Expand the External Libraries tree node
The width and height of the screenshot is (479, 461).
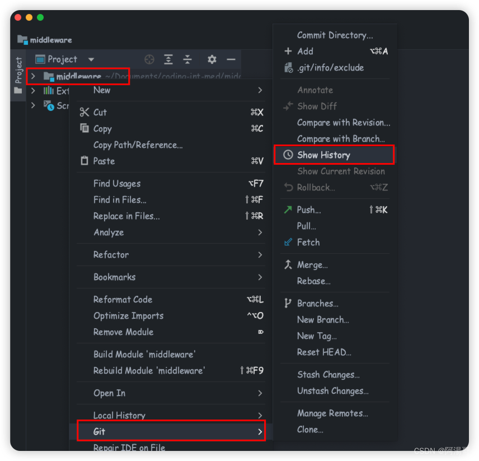pyautogui.click(x=33, y=91)
